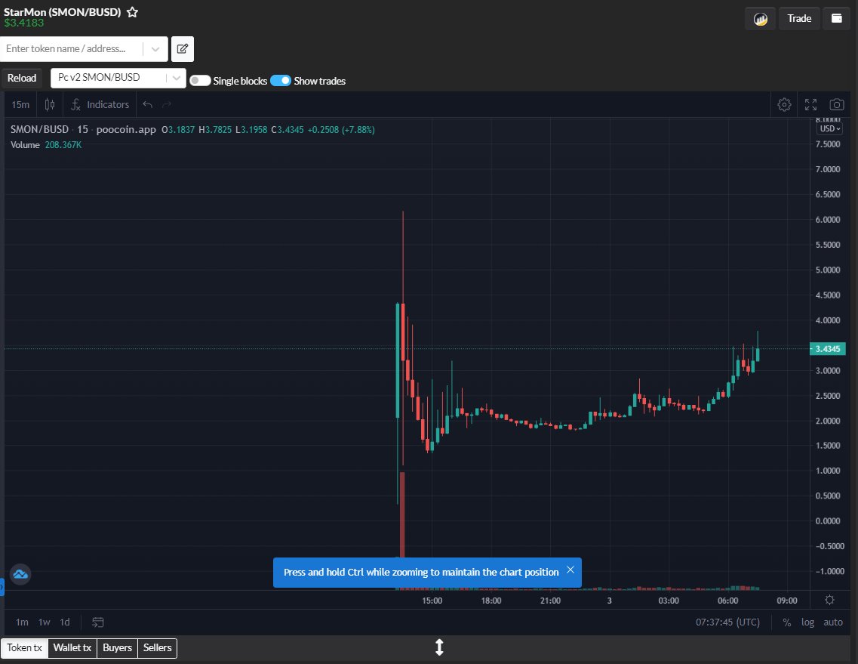Image resolution: width=858 pixels, height=664 pixels.
Task: Expand the token name dropdown arrow
Action: [156, 48]
